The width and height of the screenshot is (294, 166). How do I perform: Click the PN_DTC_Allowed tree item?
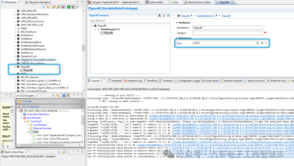(x=29, y=77)
